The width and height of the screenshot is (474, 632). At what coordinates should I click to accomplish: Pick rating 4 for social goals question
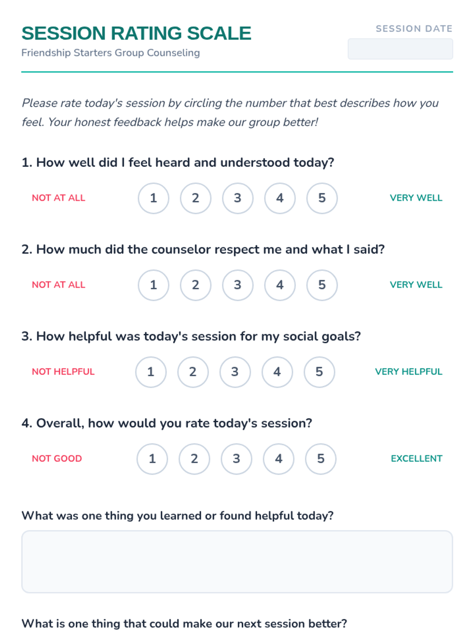(x=277, y=372)
